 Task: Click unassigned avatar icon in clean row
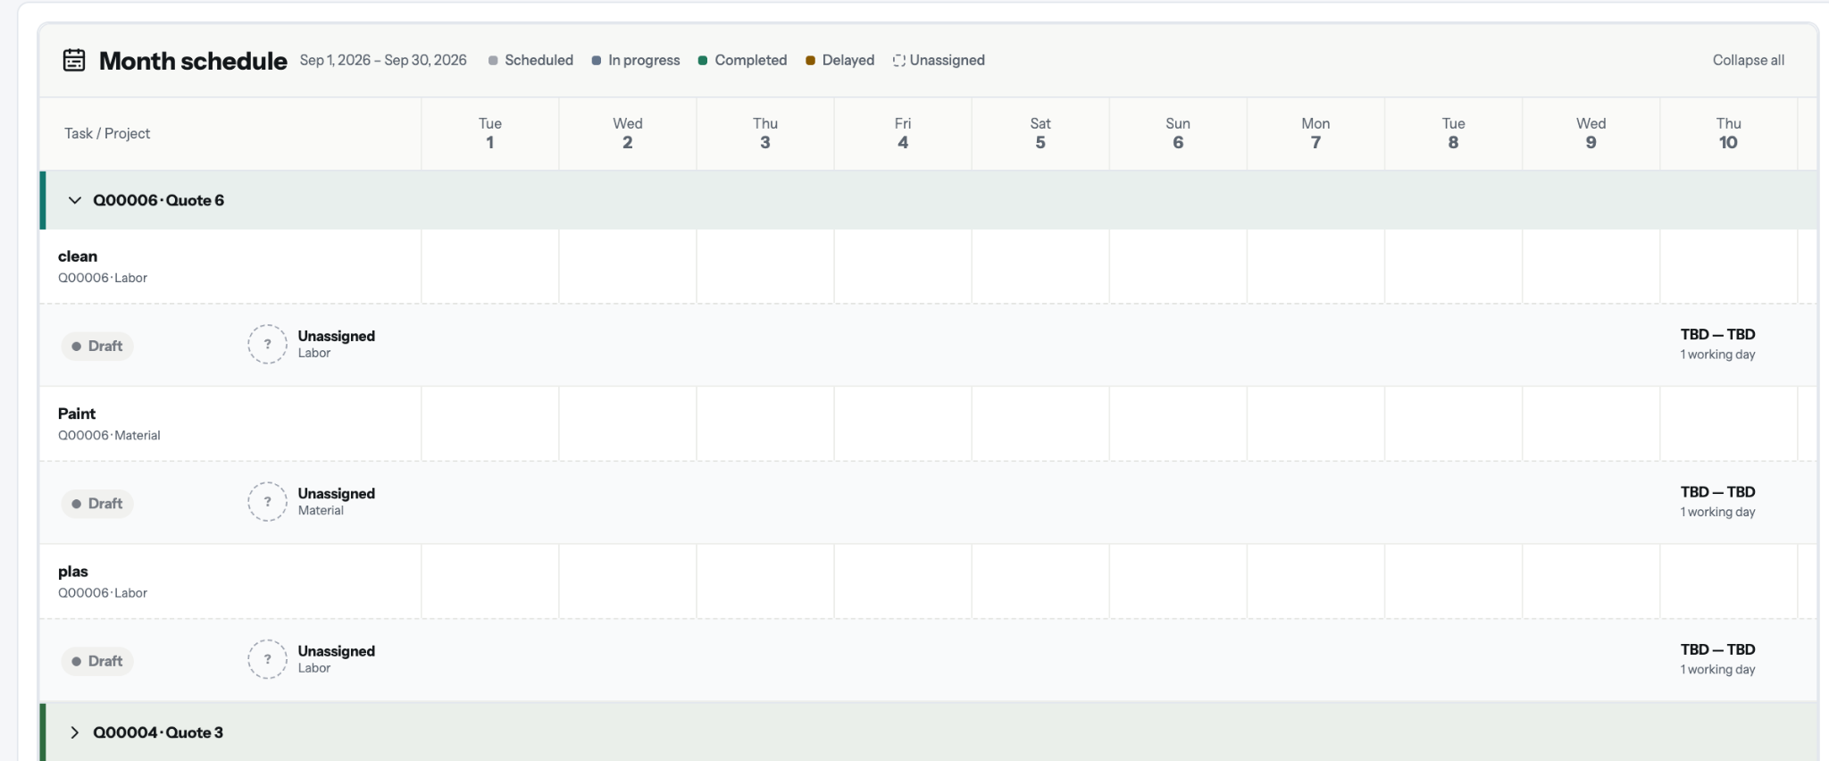pyautogui.click(x=267, y=344)
